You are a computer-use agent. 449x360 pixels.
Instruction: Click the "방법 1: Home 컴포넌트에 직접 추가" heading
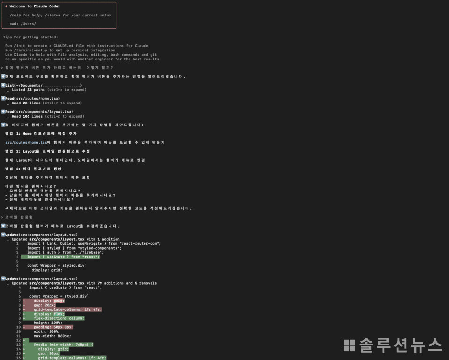[41, 134]
